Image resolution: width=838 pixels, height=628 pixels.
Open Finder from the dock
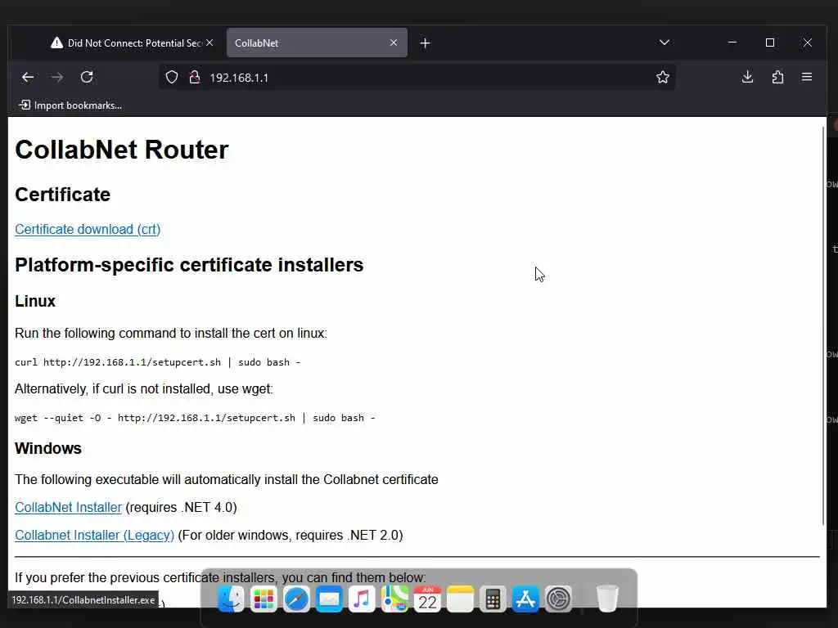click(x=231, y=599)
